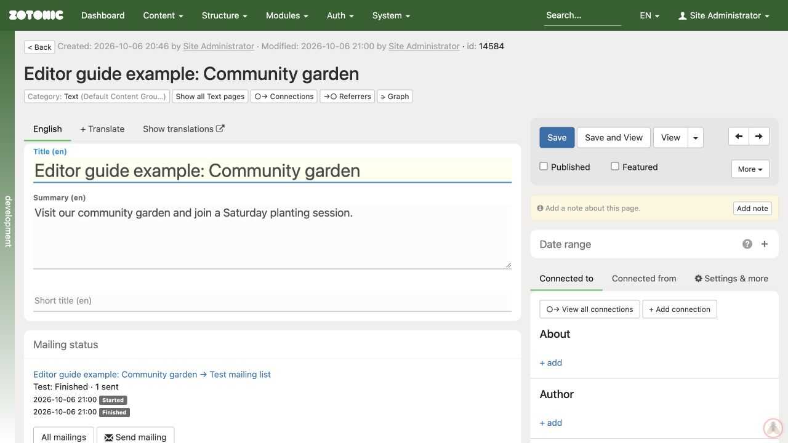Go to Dashboard
The height and width of the screenshot is (443, 788).
(103, 15)
